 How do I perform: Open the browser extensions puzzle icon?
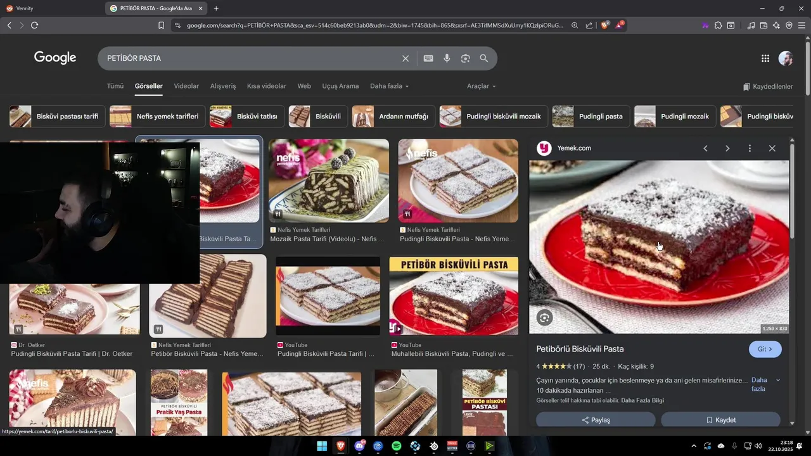[718, 25]
